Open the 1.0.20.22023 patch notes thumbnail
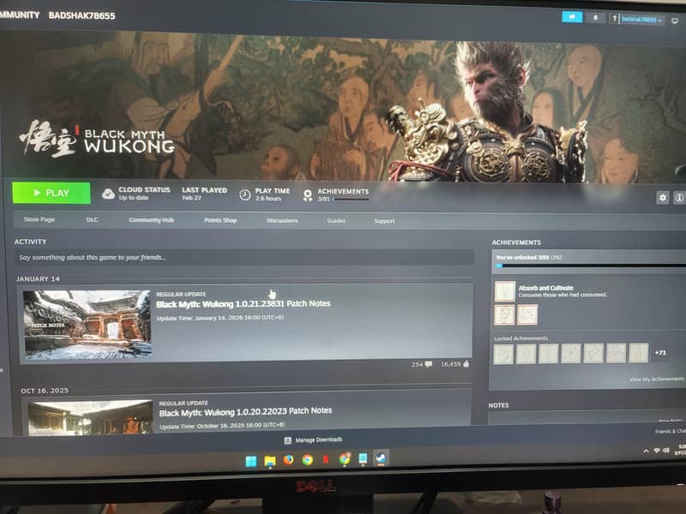The image size is (686, 514). tap(91, 417)
